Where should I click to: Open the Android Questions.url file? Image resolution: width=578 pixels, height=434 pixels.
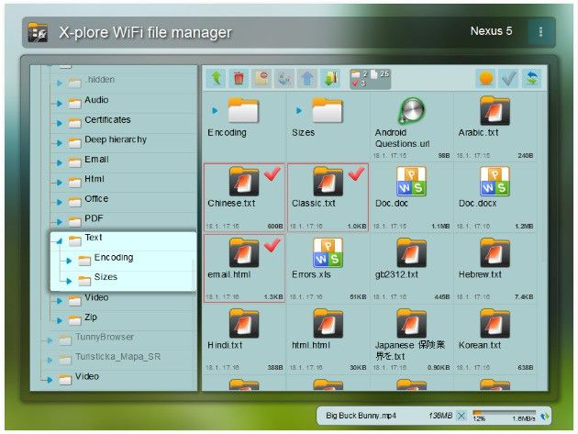coord(411,110)
